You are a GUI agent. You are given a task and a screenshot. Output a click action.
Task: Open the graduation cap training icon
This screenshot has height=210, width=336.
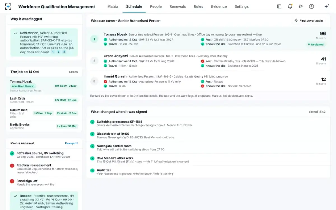(x=301, y=6)
